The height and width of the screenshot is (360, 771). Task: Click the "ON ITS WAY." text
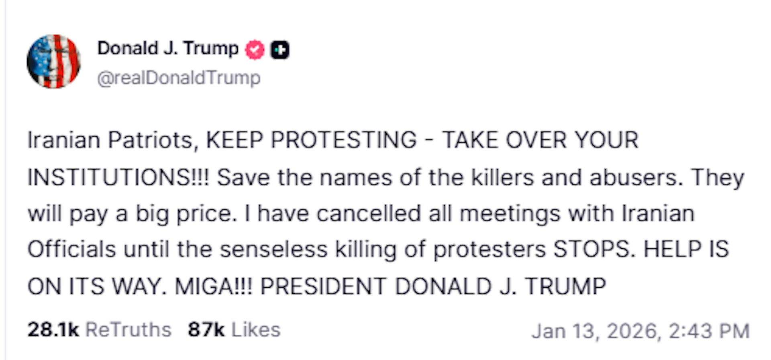pos(97,286)
